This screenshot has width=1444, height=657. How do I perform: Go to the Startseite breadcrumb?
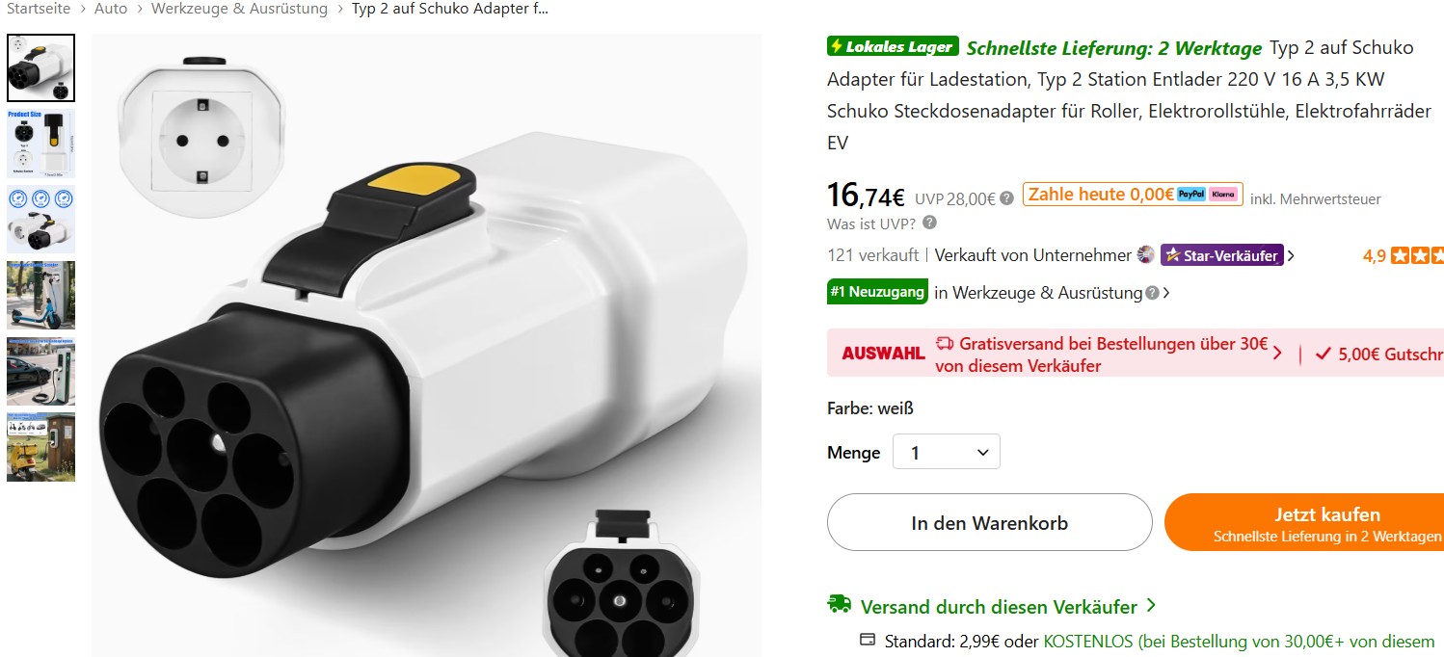coord(38,9)
